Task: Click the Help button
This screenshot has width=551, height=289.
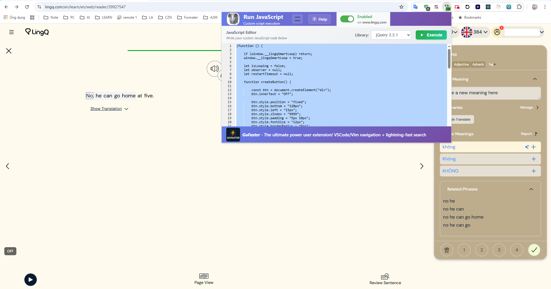Action: (x=320, y=19)
